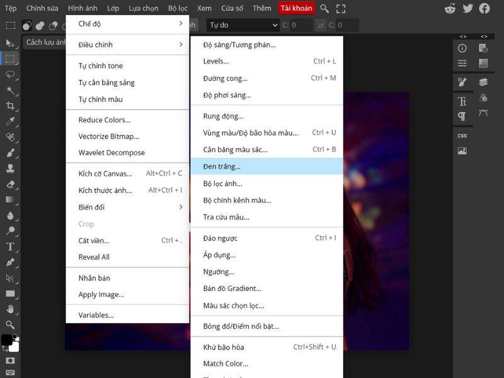Enable subtract from selection mode
The height and width of the screenshot is (378, 504).
point(53,25)
